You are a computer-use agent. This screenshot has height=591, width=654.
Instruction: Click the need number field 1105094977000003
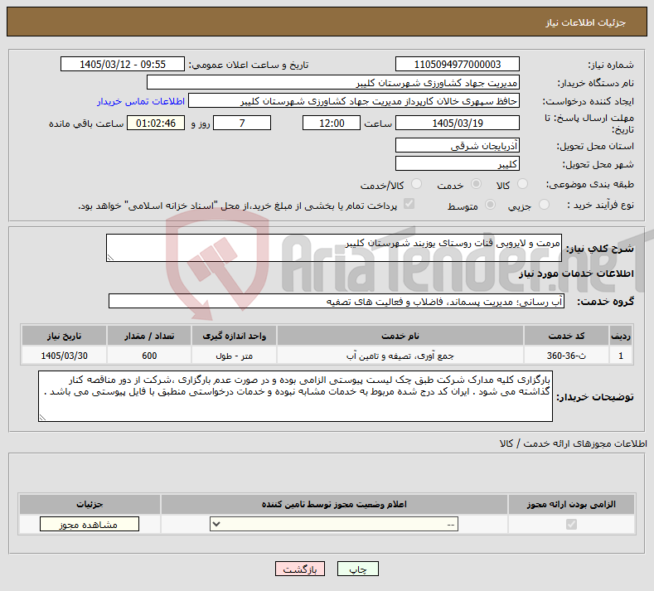(x=457, y=64)
